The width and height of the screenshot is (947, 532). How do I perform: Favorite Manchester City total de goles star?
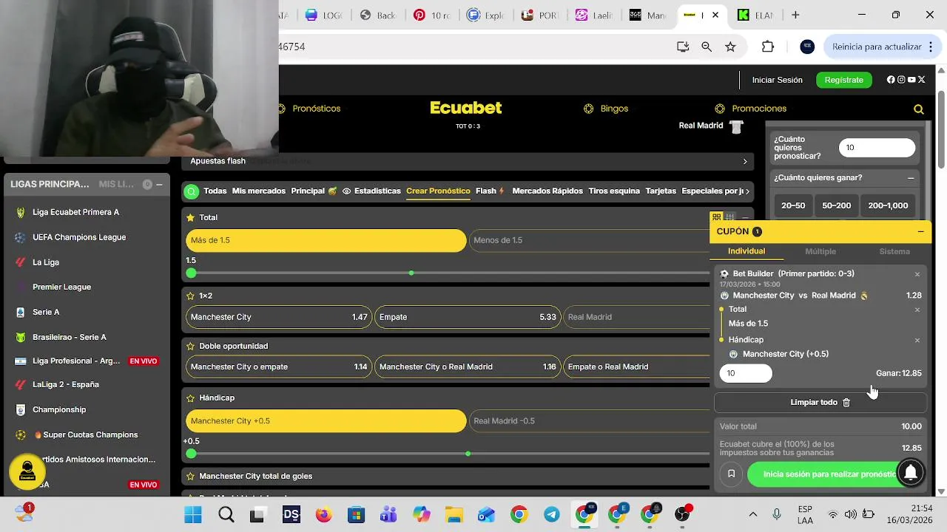tap(190, 476)
